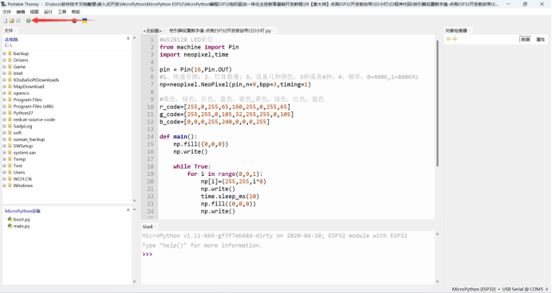Close the Shell panel tab
The height and width of the screenshot is (293, 552).
click(156, 227)
